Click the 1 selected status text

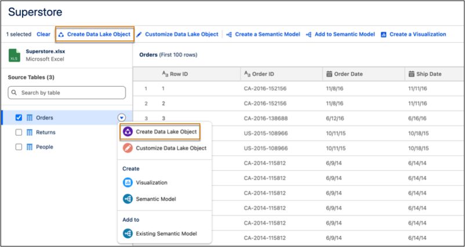[19, 34]
